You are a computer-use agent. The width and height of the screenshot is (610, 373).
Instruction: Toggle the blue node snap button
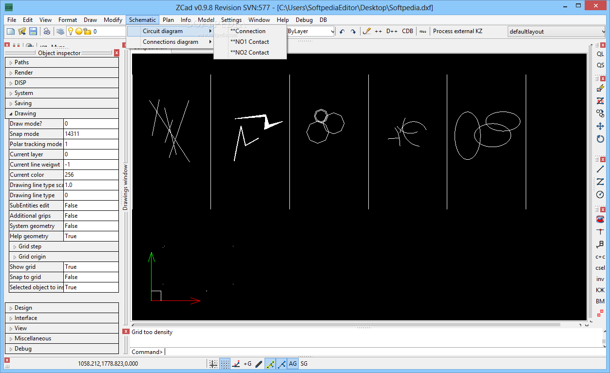[x=282, y=364]
